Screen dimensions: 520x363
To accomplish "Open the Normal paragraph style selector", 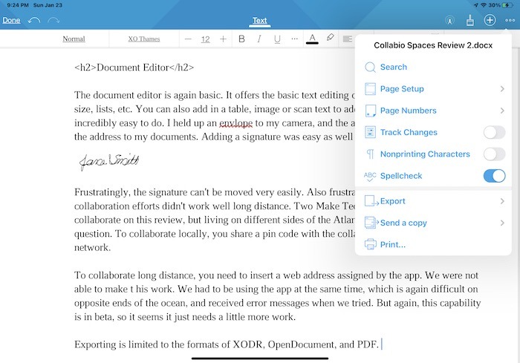I will 74,39.
